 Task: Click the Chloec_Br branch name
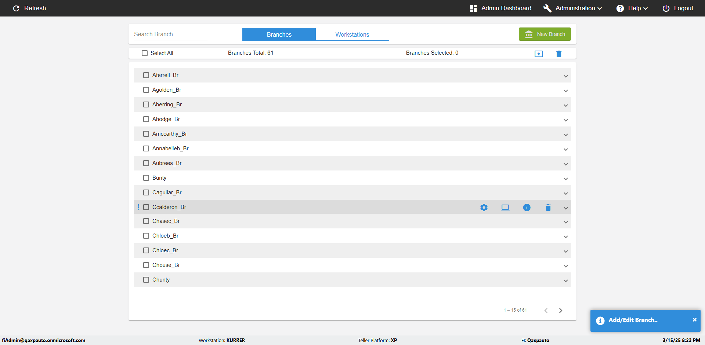(x=165, y=250)
